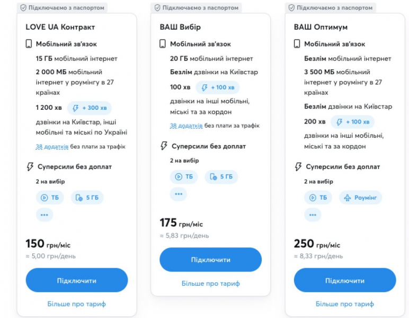Show more superpowers in ВАШ Вибір card
This screenshot has height=318, width=409.
(179, 194)
